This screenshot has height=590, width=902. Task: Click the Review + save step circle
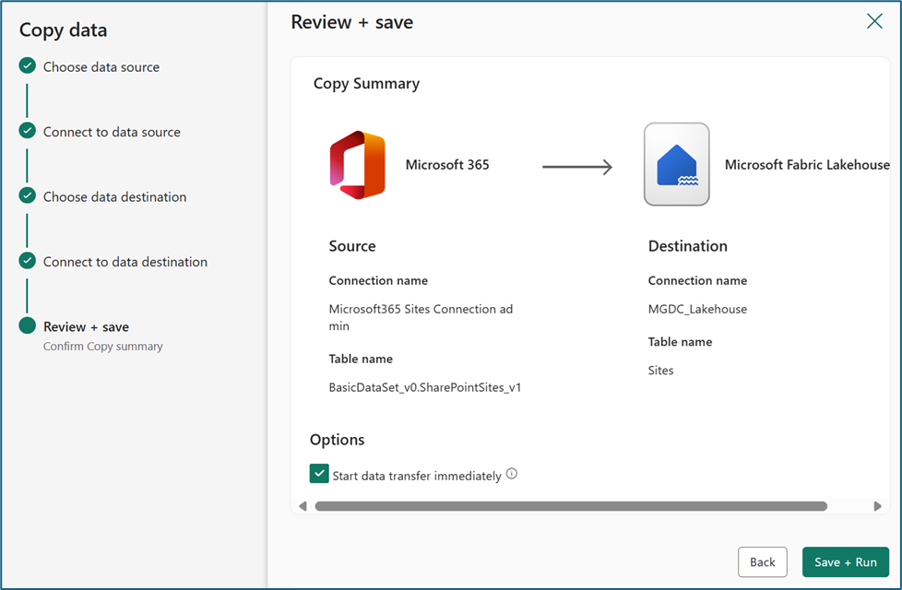27,325
